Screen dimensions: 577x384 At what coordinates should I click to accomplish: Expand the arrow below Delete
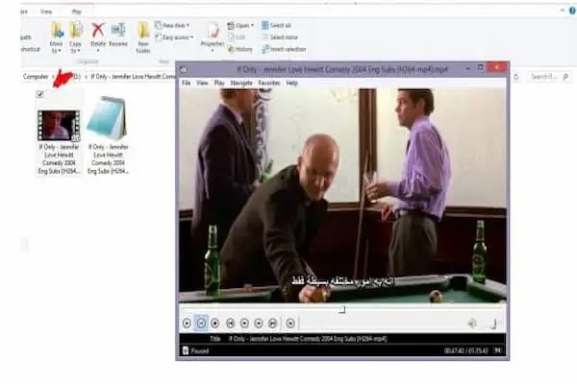point(98,51)
